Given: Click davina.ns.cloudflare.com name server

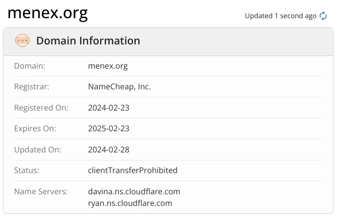Looking at the screenshot, I should [x=134, y=192].
